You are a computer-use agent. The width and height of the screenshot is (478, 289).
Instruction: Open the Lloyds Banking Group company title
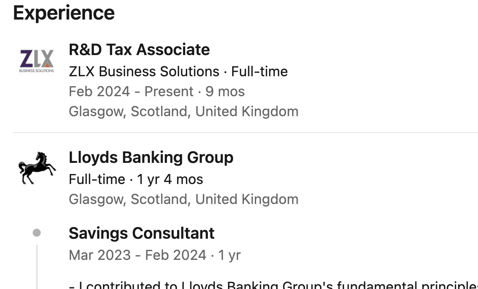pos(151,158)
